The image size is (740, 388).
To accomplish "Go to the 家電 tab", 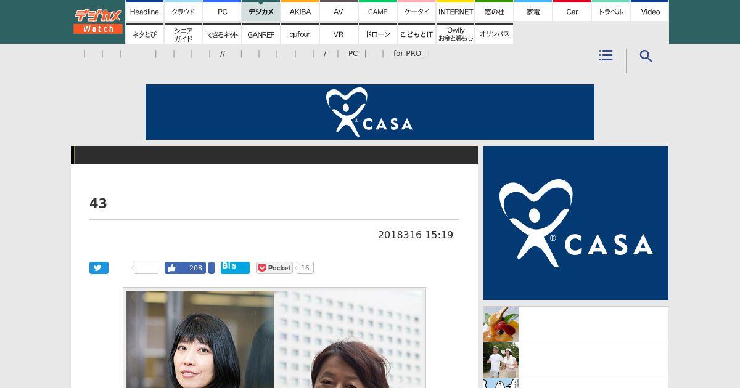I will pos(533,11).
